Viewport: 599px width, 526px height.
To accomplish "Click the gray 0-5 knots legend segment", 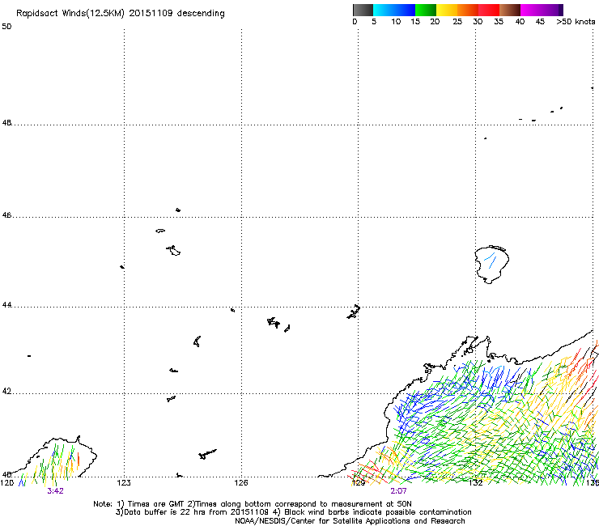I will [x=363, y=10].
